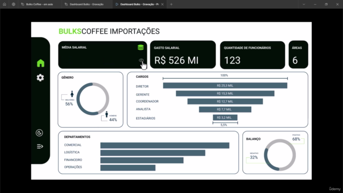
Task: Click the Média Salarial card
Action: 102,55
